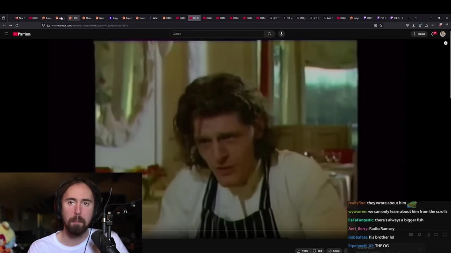Switch to the 'HOW' Reddit tab
This screenshot has width=451, height=253.
click(73, 18)
